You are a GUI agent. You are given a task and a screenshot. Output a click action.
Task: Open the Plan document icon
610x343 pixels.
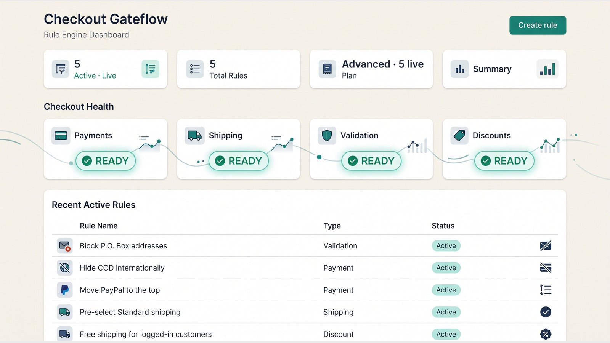[x=327, y=69]
